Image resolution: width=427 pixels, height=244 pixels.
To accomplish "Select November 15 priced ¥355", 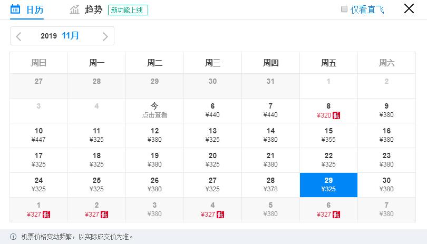I will click(x=329, y=135).
